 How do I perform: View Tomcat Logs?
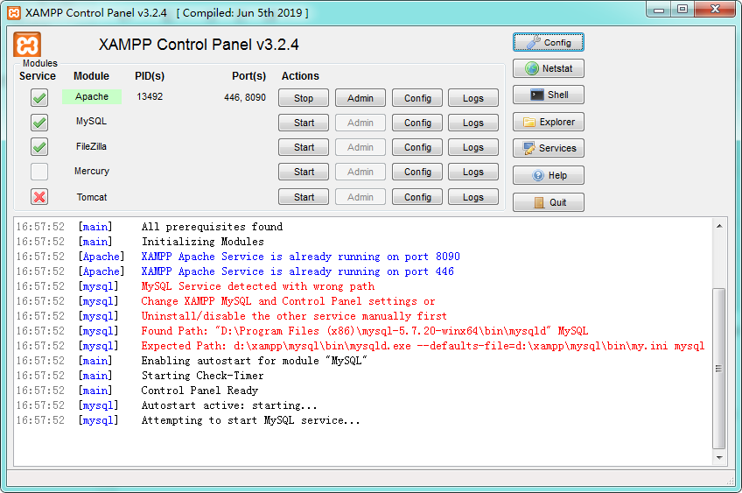point(473,197)
